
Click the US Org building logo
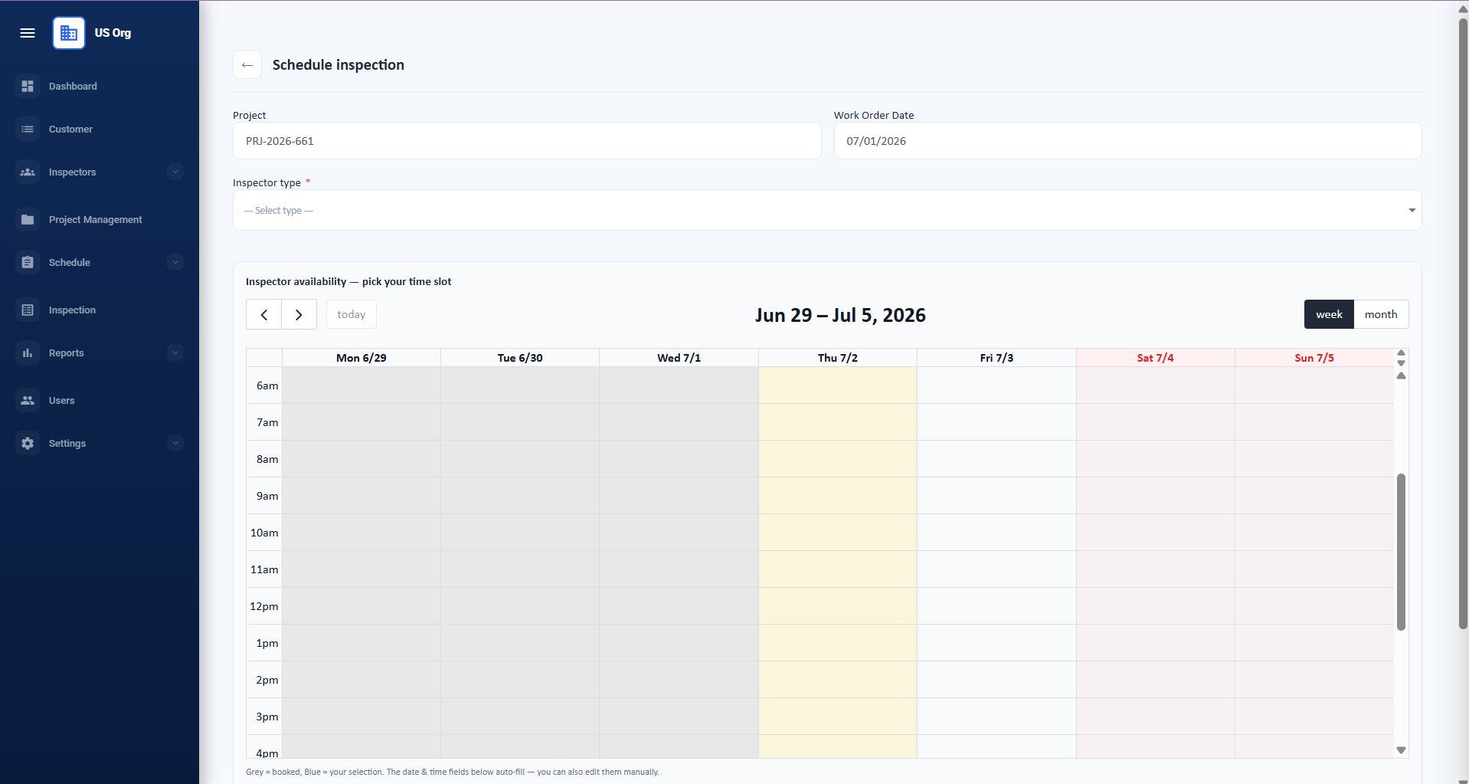coord(69,33)
